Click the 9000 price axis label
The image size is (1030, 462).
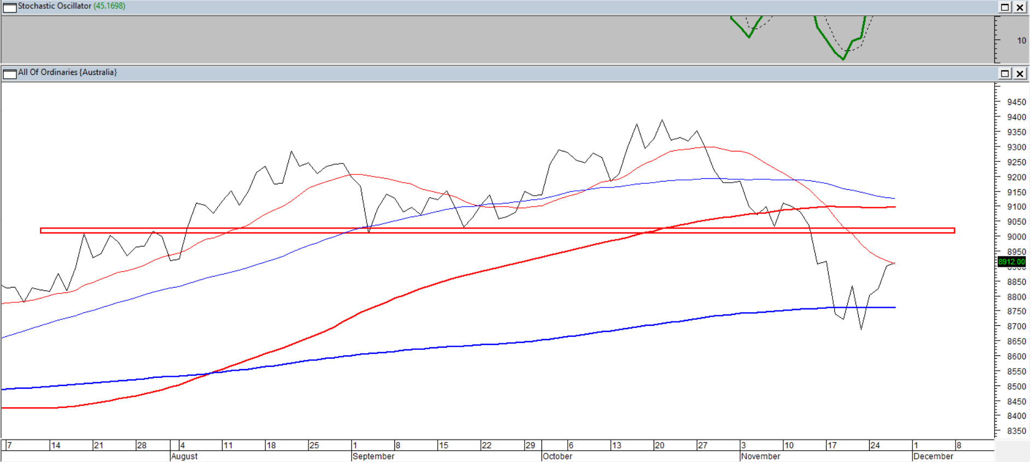[x=1016, y=237]
